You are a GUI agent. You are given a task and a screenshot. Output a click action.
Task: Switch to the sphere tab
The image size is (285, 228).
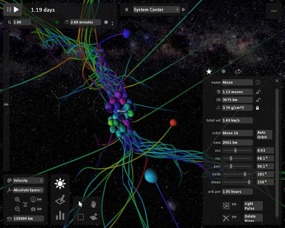(x=224, y=71)
